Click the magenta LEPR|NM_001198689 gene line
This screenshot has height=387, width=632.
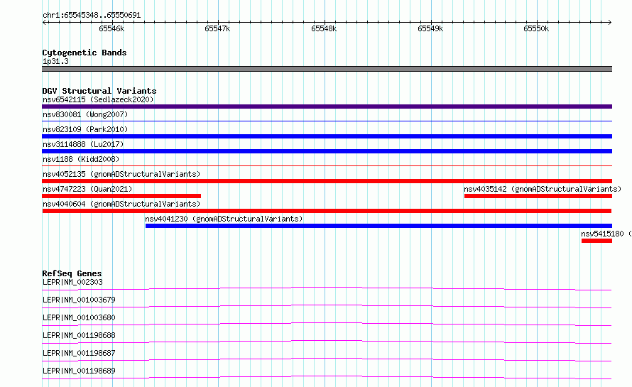pos(327,377)
